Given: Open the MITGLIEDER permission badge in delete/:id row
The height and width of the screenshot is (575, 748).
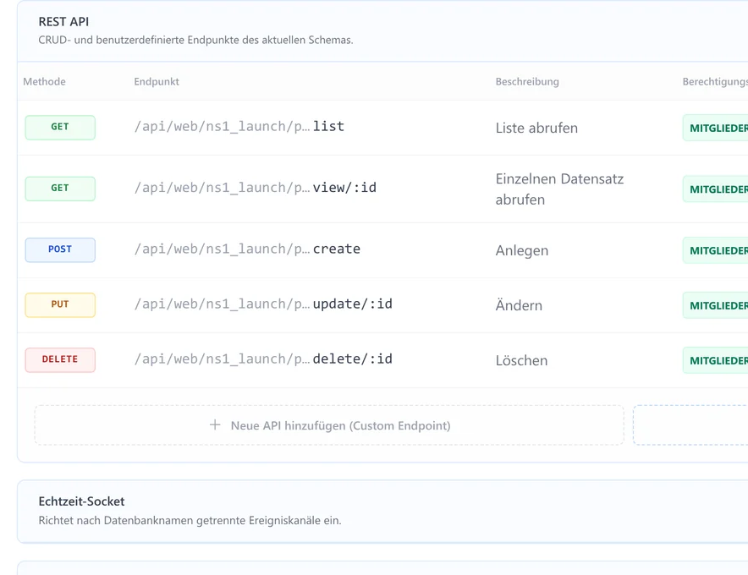Looking at the screenshot, I should click(x=716, y=360).
